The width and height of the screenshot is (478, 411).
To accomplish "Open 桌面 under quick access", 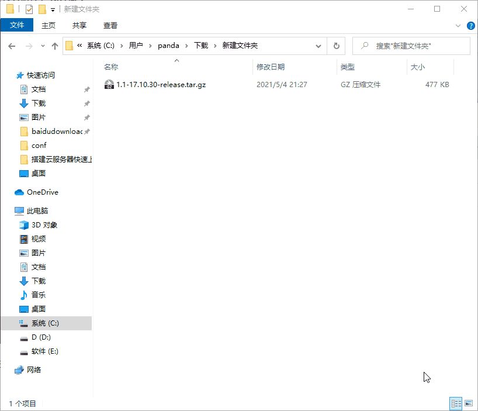I will click(39, 174).
